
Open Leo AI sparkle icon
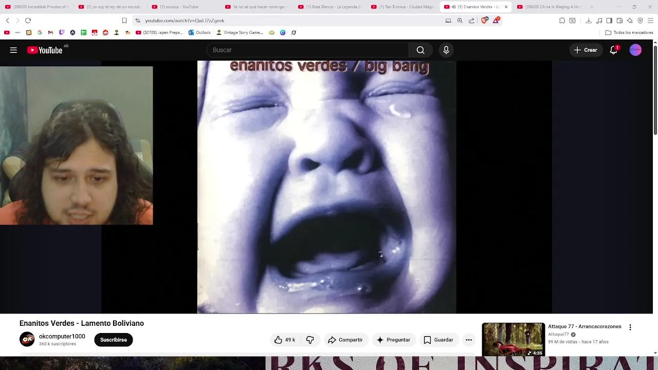click(x=630, y=21)
